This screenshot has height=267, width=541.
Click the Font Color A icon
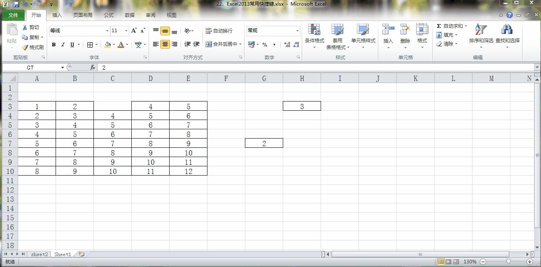coord(121,45)
